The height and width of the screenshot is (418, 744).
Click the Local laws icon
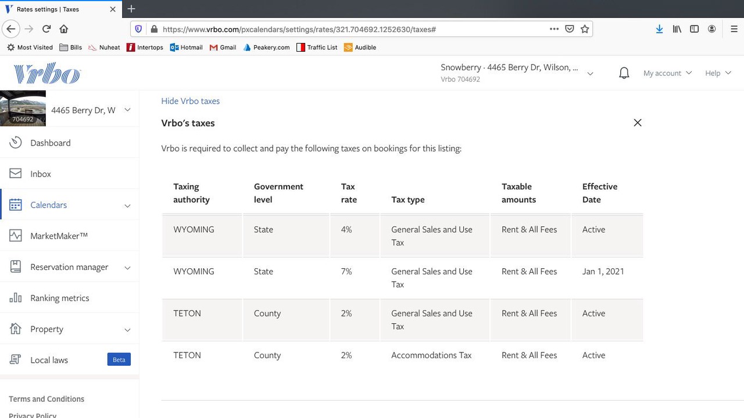tap(16, 360)
